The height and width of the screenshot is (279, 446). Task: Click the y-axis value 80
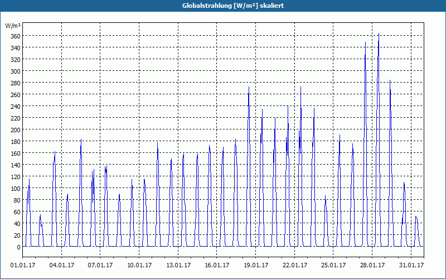tap(17, 200)
